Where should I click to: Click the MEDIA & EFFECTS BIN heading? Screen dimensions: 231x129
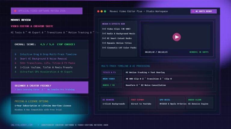click(113, 24)
